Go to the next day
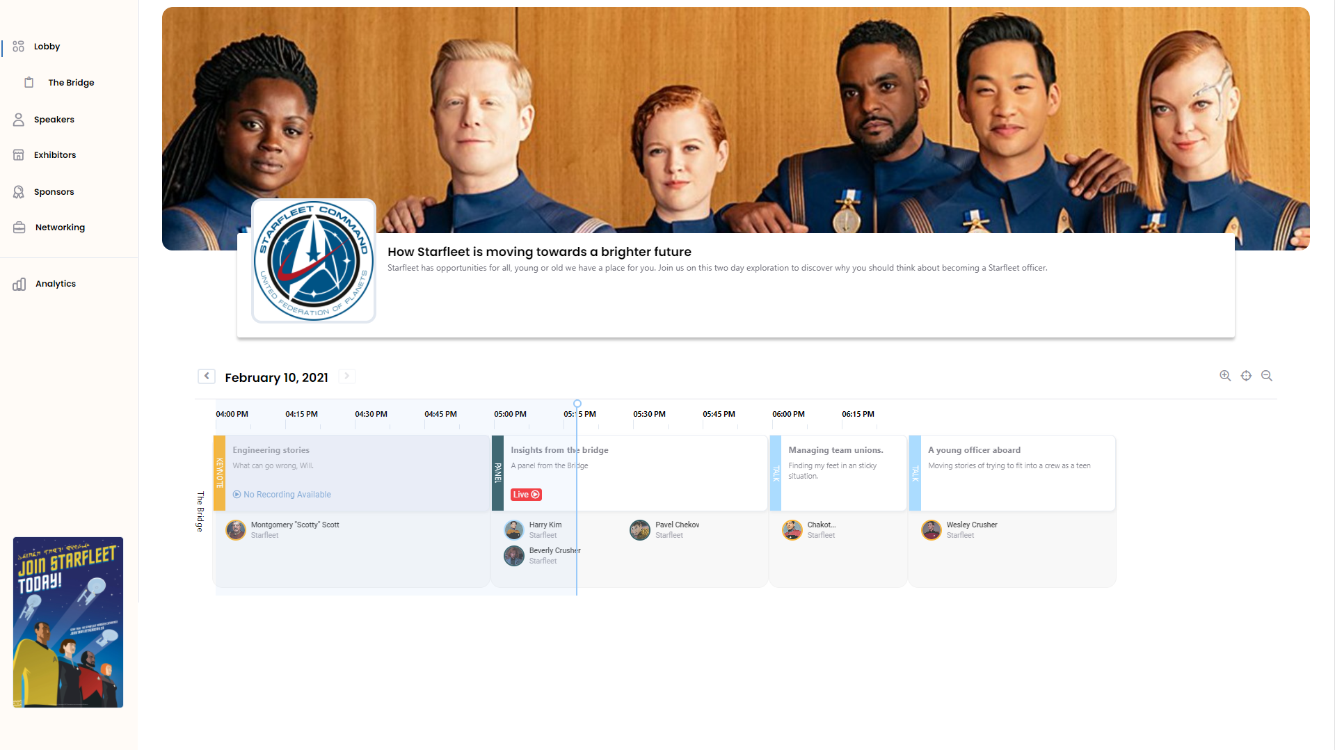Viewport: 1335px width, 750px height. pyautogui.click(x=347, y=376)
